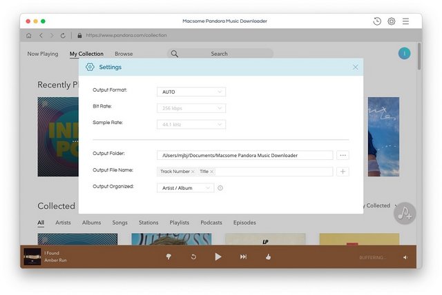Open settings via the title bar gear icon

pos(392,21)
